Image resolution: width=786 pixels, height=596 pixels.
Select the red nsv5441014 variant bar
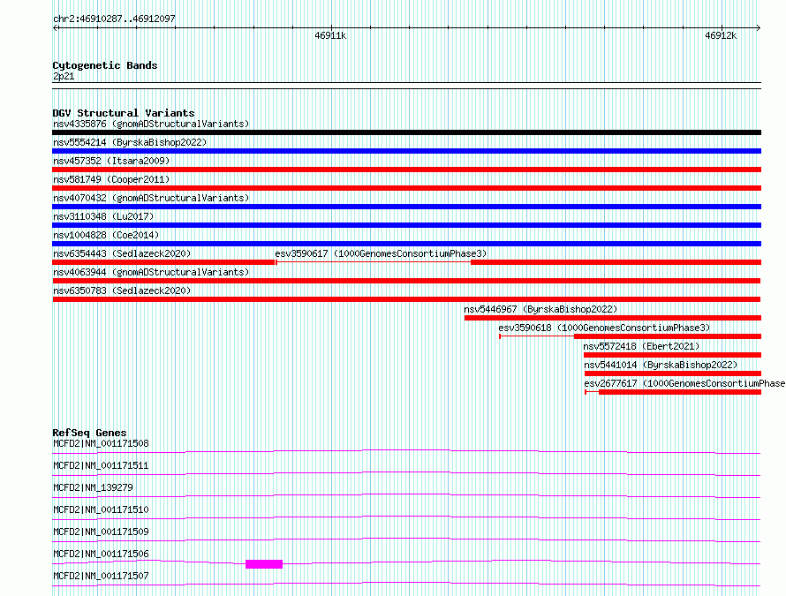pos(673,373)
